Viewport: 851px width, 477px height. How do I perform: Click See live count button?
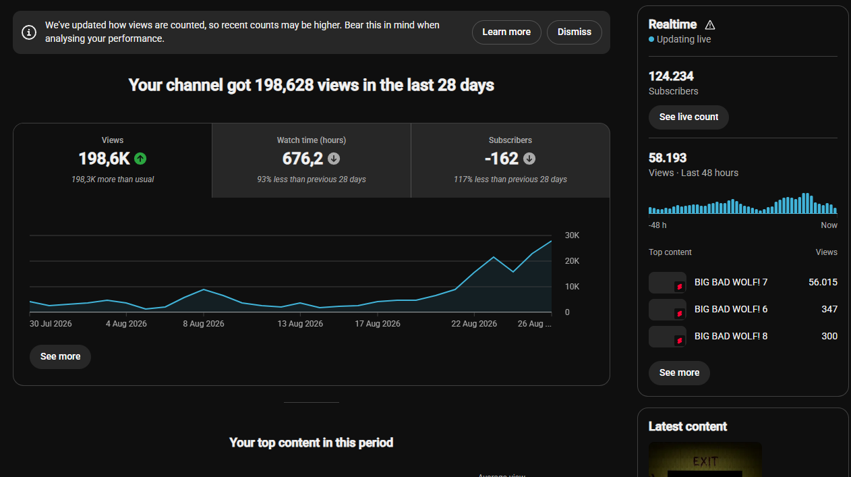688,117
